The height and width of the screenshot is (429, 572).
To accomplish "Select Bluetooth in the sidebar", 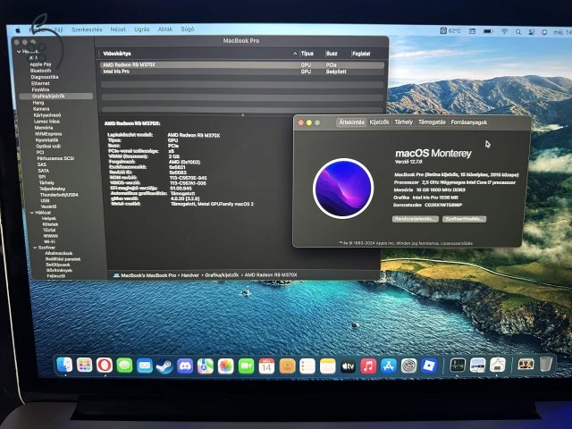I will pyautogui.click(x=40, y=71).
